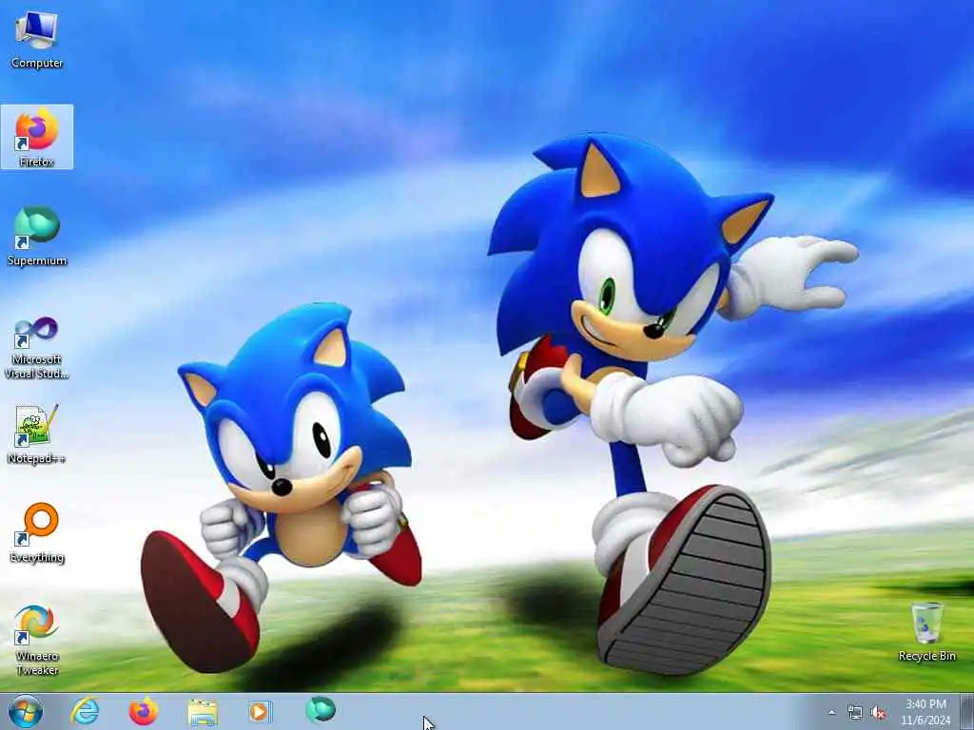
Task: Select the Firefox desktop shortcut
Action: pos(37,137)
